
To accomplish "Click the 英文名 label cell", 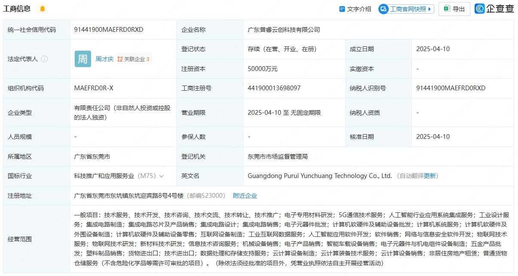I will click(x=210, y=176).
